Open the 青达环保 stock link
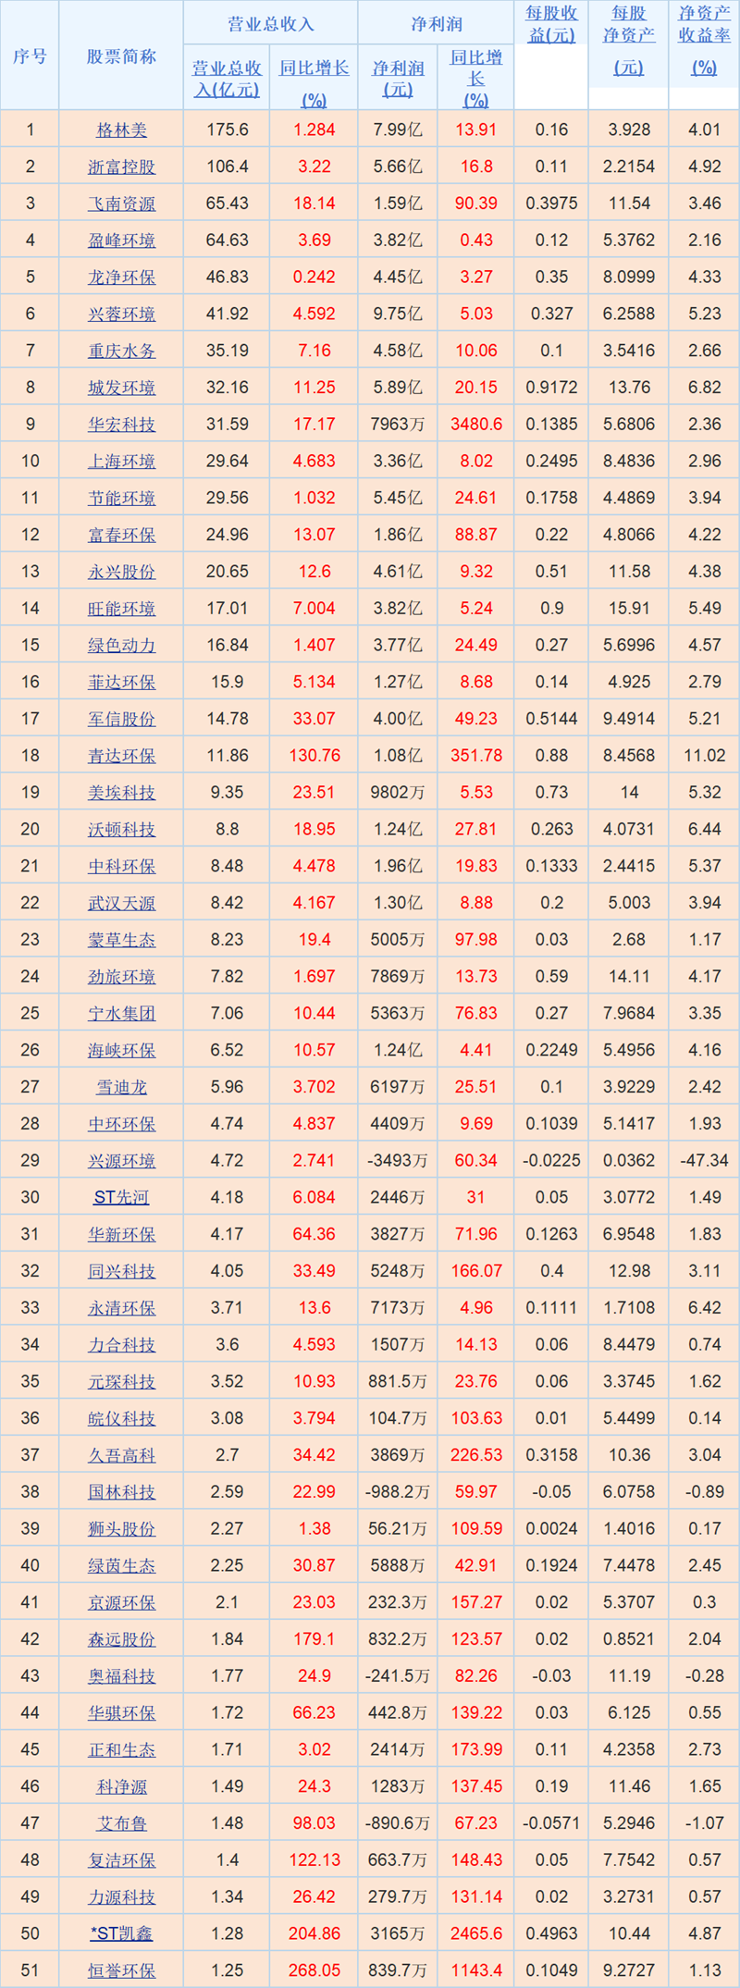Image resolution: width=740 pixels, height=1988 pixels. (x=121, y=756)
